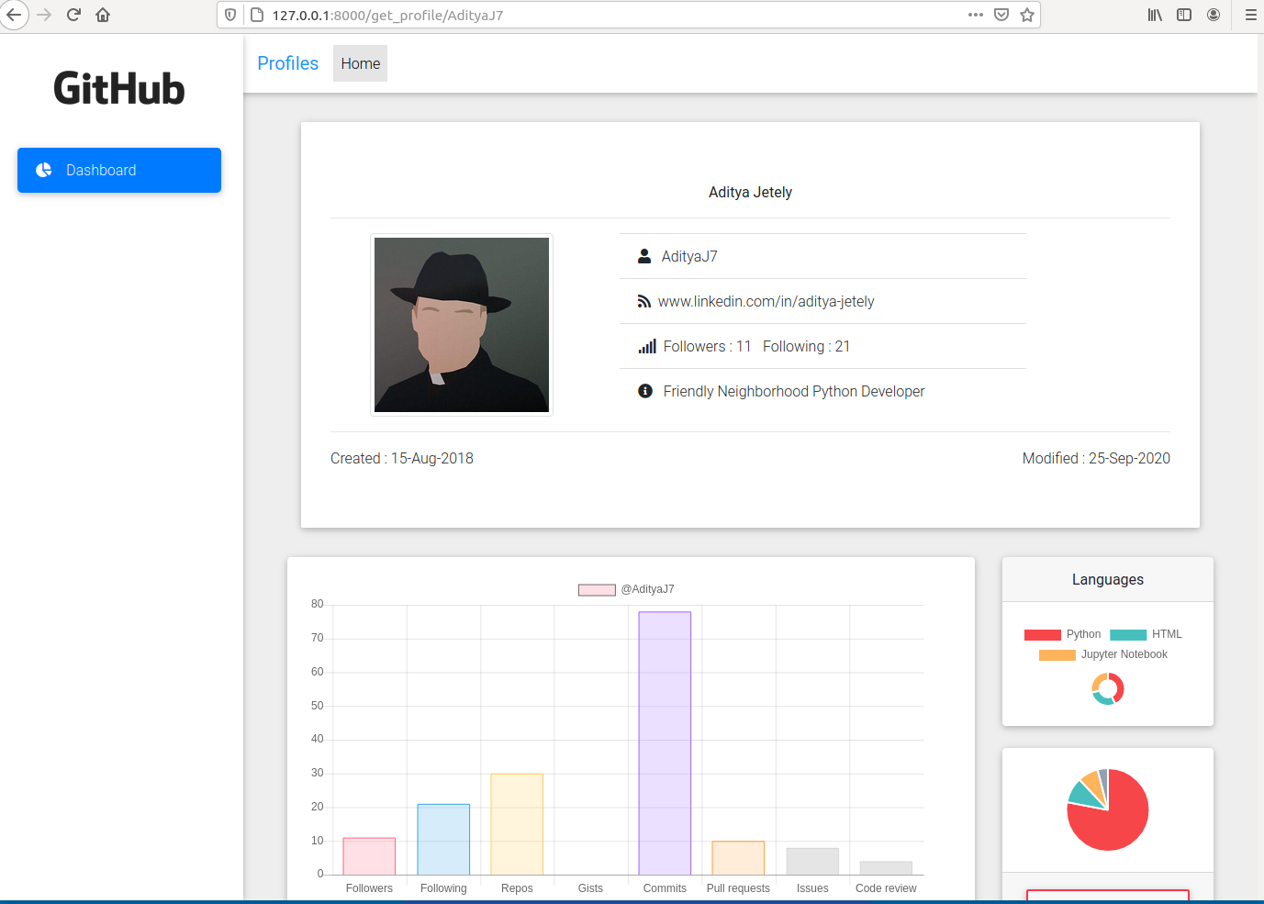Click the Commits axis label

[665, 888]
